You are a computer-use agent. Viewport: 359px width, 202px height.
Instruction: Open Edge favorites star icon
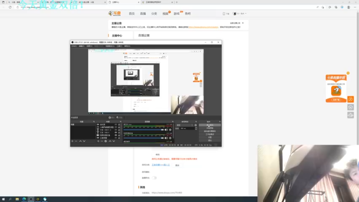click(330, 7)
